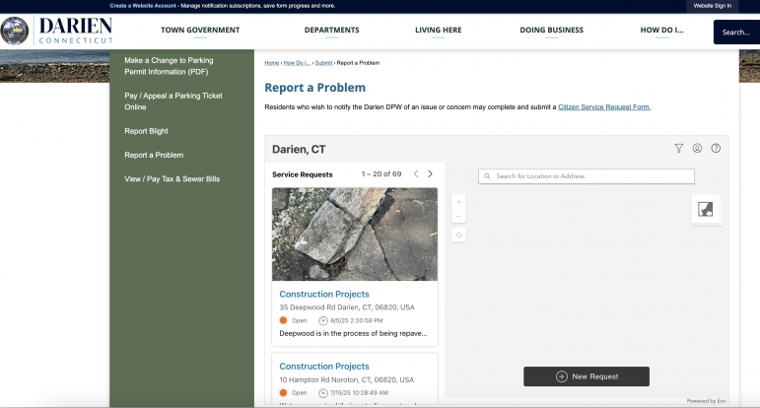The image size is (760, 408).
Task: Click the clock icon beside 8/5/25 timestamp
Action: tap(322, 320)
